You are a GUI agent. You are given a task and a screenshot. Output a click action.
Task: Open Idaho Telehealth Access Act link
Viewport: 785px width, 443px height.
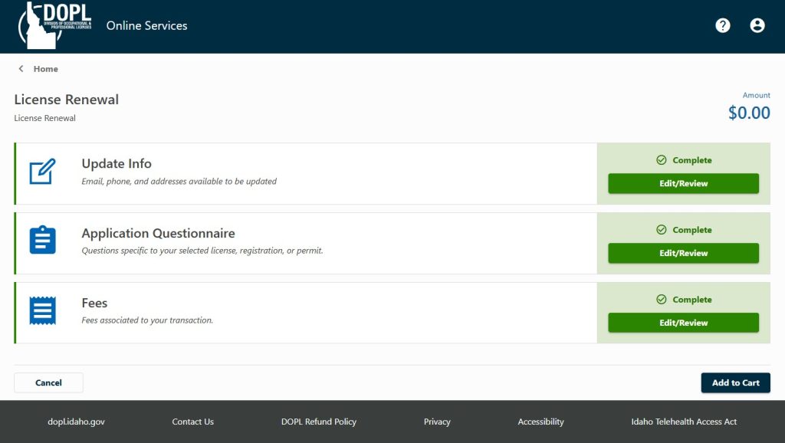tap(684, 422)
